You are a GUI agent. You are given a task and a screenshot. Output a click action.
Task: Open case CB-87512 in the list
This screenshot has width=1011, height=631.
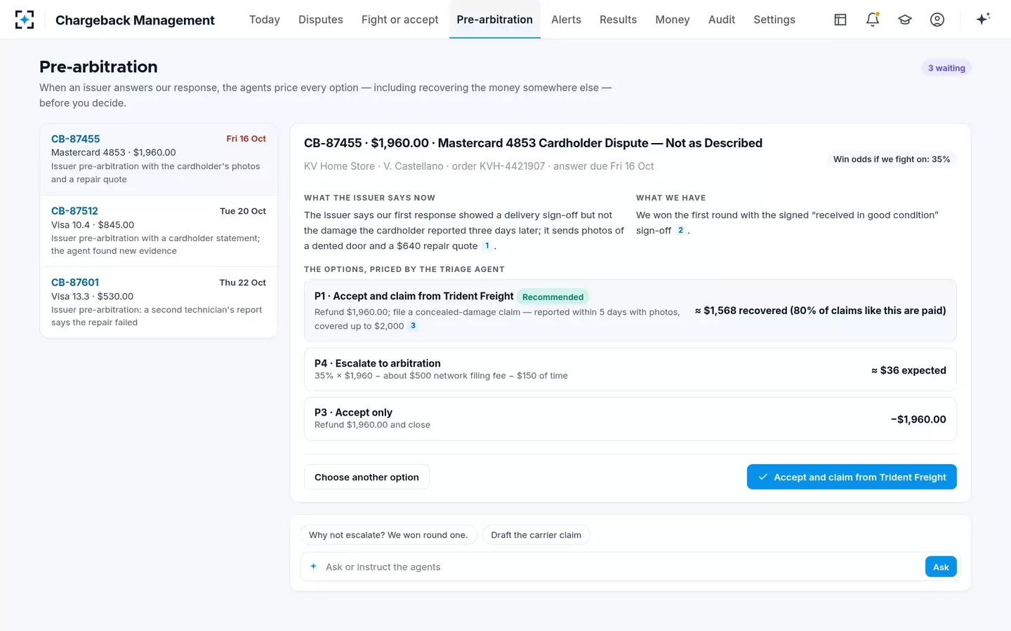click(159, 231)
